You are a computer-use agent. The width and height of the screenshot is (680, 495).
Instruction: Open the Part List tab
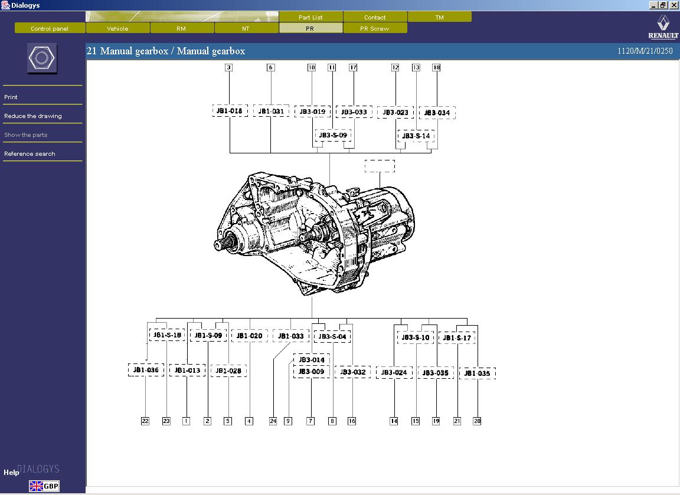pyautogui.click(x=310, y=17)
